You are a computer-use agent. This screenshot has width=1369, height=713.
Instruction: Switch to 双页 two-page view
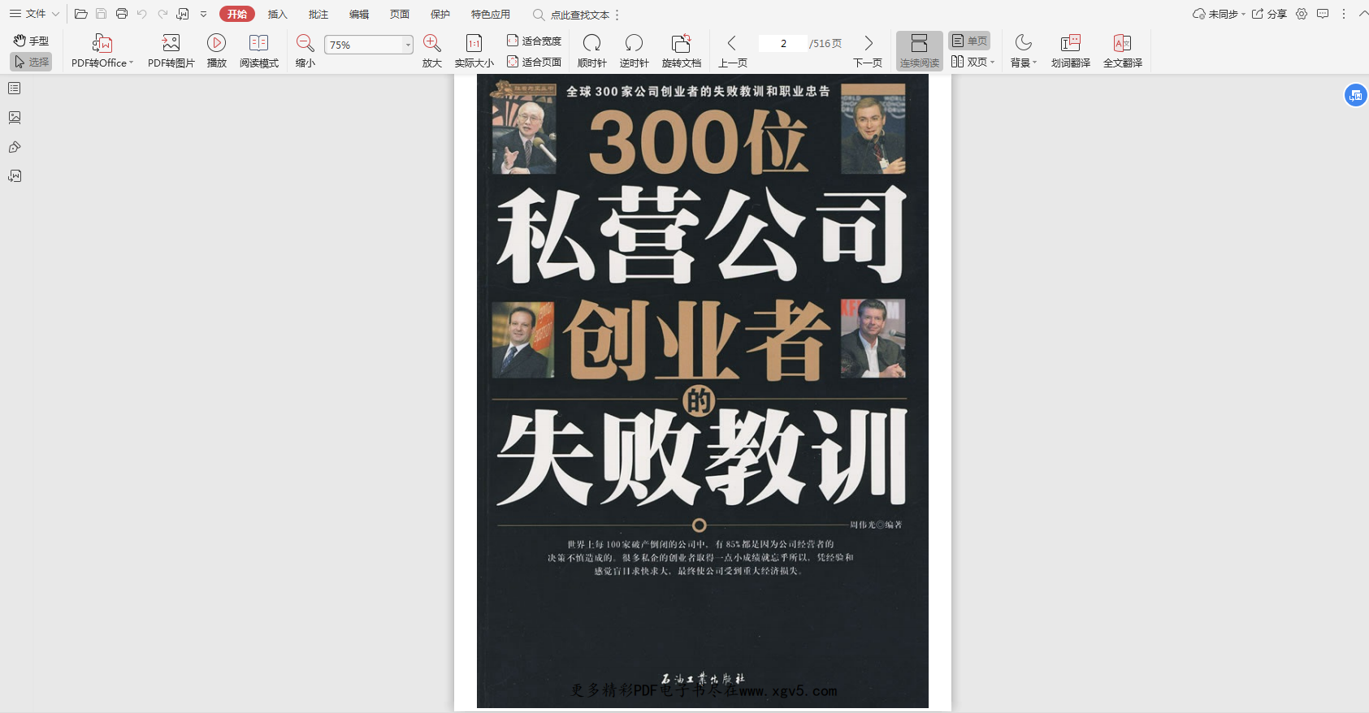[969, 62]
